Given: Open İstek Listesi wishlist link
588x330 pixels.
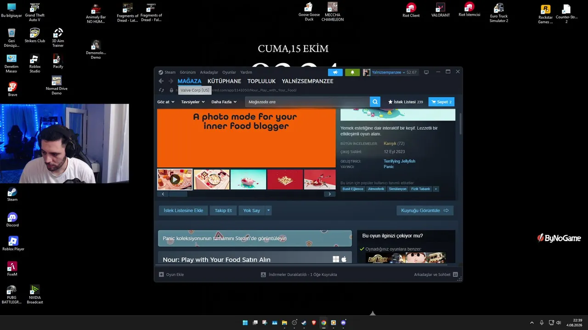Looking at the screenshot, I should (x=406, y=102).
